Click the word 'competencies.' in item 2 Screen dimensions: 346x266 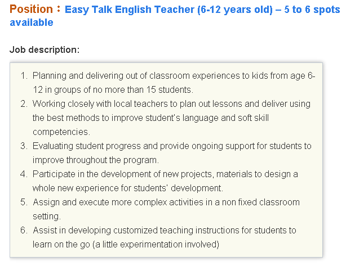(x=61, y=132)
